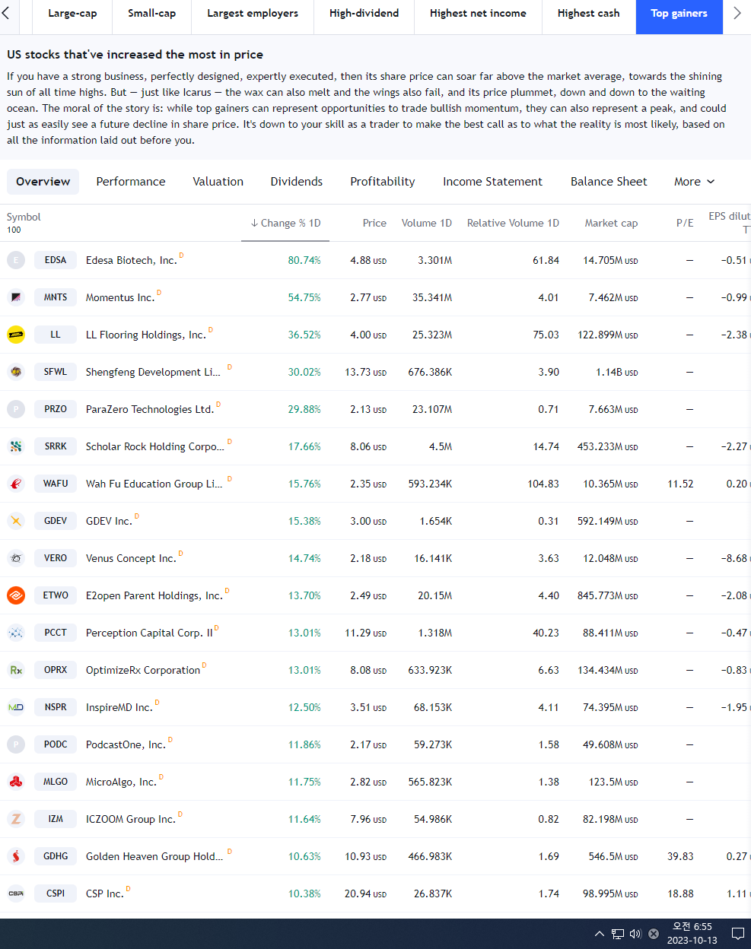Open the E2open Parent Holdings link
The height and width of the screenshot is (949, 751).
point(154,595)
